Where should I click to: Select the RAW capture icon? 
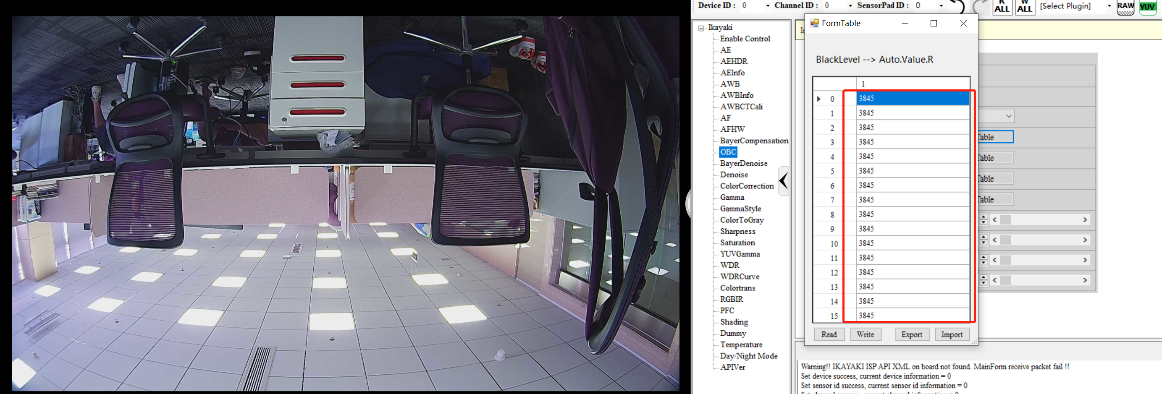pos(1125,7)
